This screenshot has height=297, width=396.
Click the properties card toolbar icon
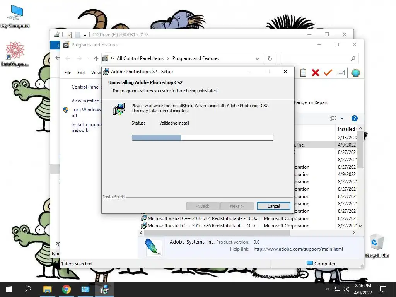(x=340, y=73)
